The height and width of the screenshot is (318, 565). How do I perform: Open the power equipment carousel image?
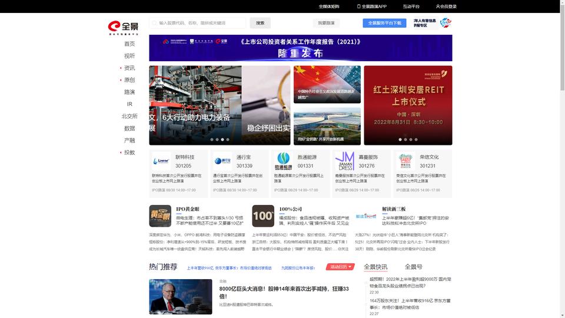tap(195, 105)
